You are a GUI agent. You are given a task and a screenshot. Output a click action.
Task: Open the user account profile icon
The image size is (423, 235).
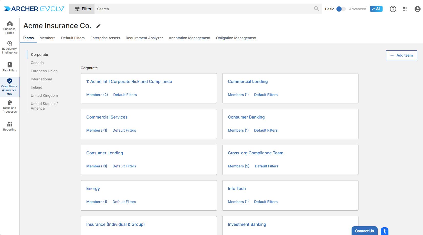[417, 9]
